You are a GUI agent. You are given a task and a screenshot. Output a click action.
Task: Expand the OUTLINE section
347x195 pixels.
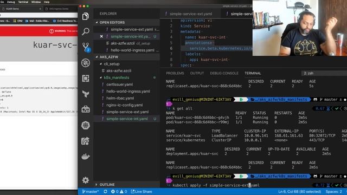tap(107, 184)
